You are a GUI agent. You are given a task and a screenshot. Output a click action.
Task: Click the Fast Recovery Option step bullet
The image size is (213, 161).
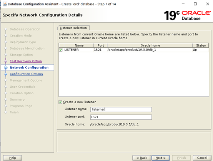[6, 61]
